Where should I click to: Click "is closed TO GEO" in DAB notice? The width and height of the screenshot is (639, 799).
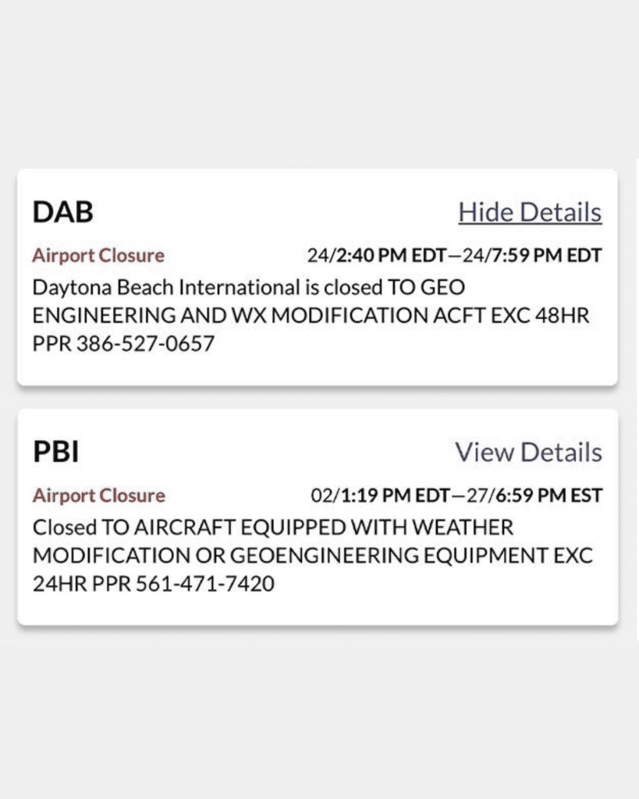(x=384, y=288)
